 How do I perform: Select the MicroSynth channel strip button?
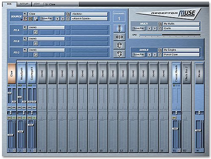coord(22,73)
